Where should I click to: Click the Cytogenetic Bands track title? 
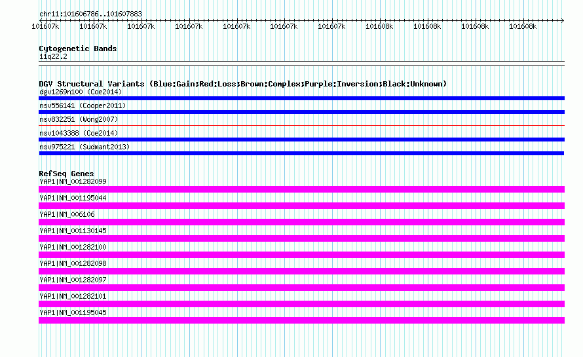coord(78,48)
